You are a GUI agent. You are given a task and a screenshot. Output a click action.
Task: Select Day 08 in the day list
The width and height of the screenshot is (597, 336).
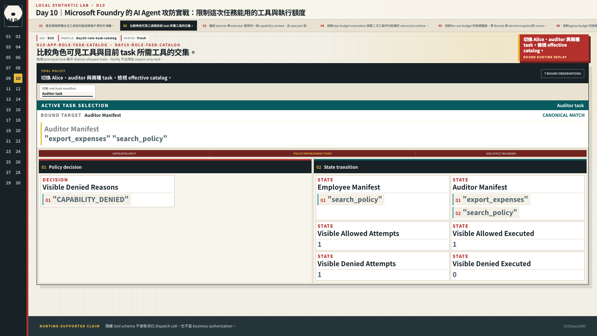click(x=18, y=68)
